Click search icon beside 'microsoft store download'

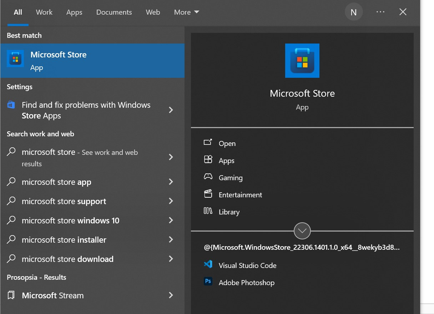11,258
